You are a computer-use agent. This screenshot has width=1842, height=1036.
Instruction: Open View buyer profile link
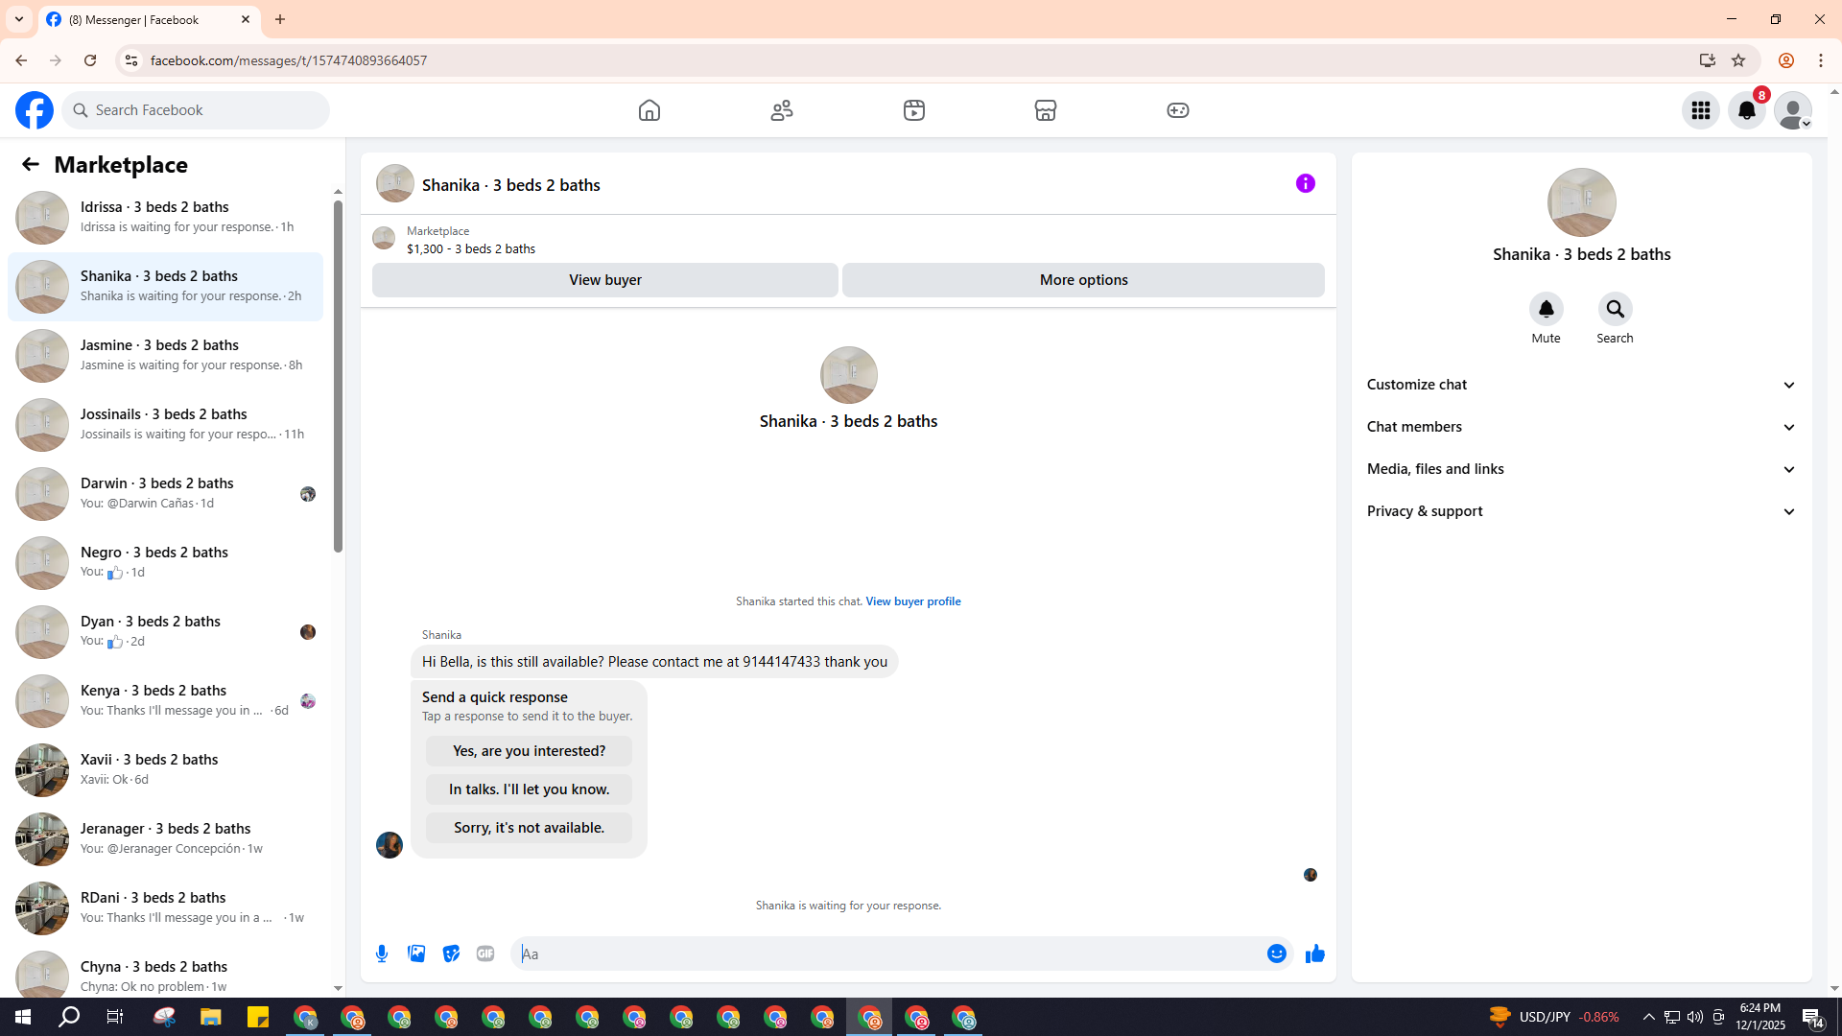coord(913,601)
